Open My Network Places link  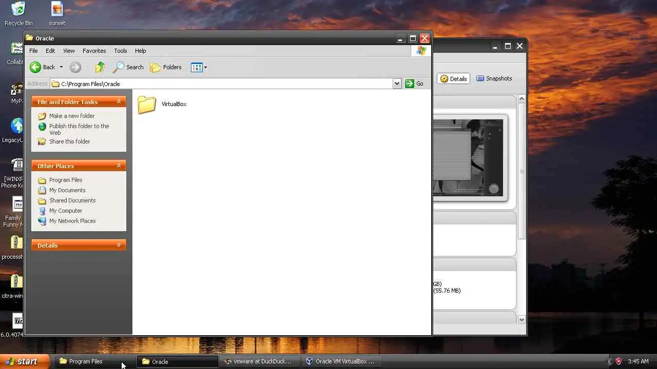click(x=72, y=221)
